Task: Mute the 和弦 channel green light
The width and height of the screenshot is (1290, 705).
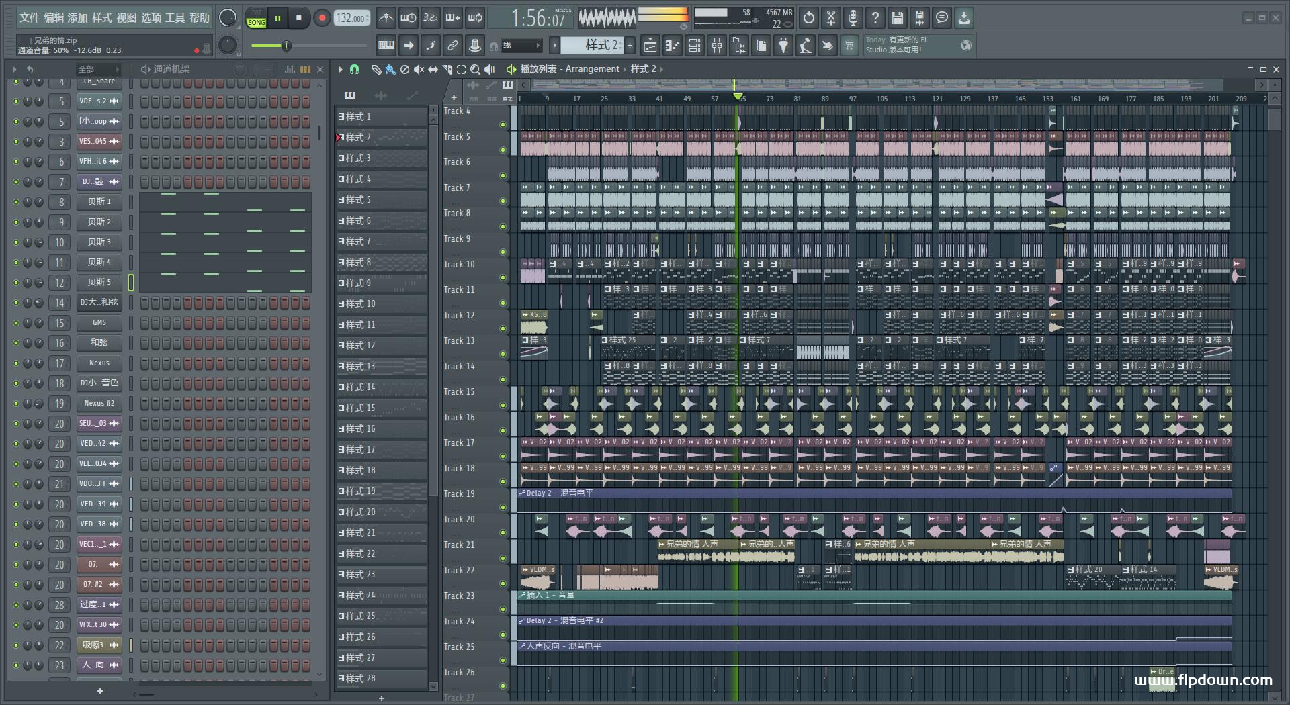Action: coord(16,343)
